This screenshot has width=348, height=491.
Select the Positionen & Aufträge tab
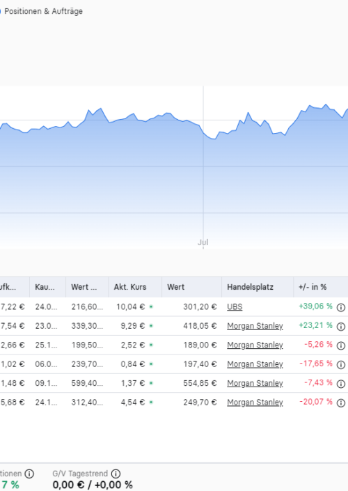[x=43, y=11]
